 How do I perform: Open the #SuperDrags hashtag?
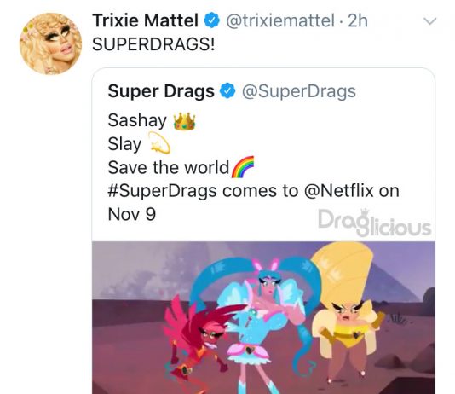pyautogui.click(x=162, y=191)
